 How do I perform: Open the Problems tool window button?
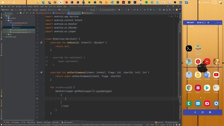pos(15,122)
